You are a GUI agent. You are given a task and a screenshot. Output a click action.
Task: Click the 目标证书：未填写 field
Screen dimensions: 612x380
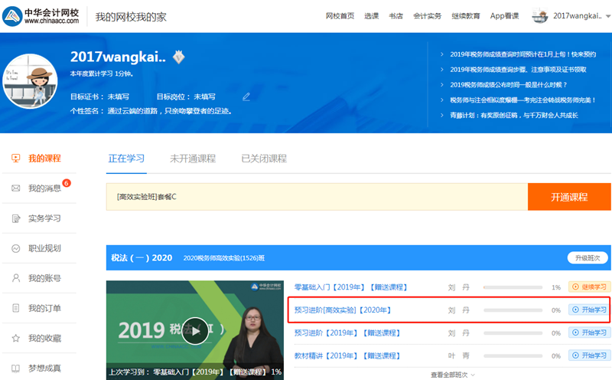click(x=99, y=97)
